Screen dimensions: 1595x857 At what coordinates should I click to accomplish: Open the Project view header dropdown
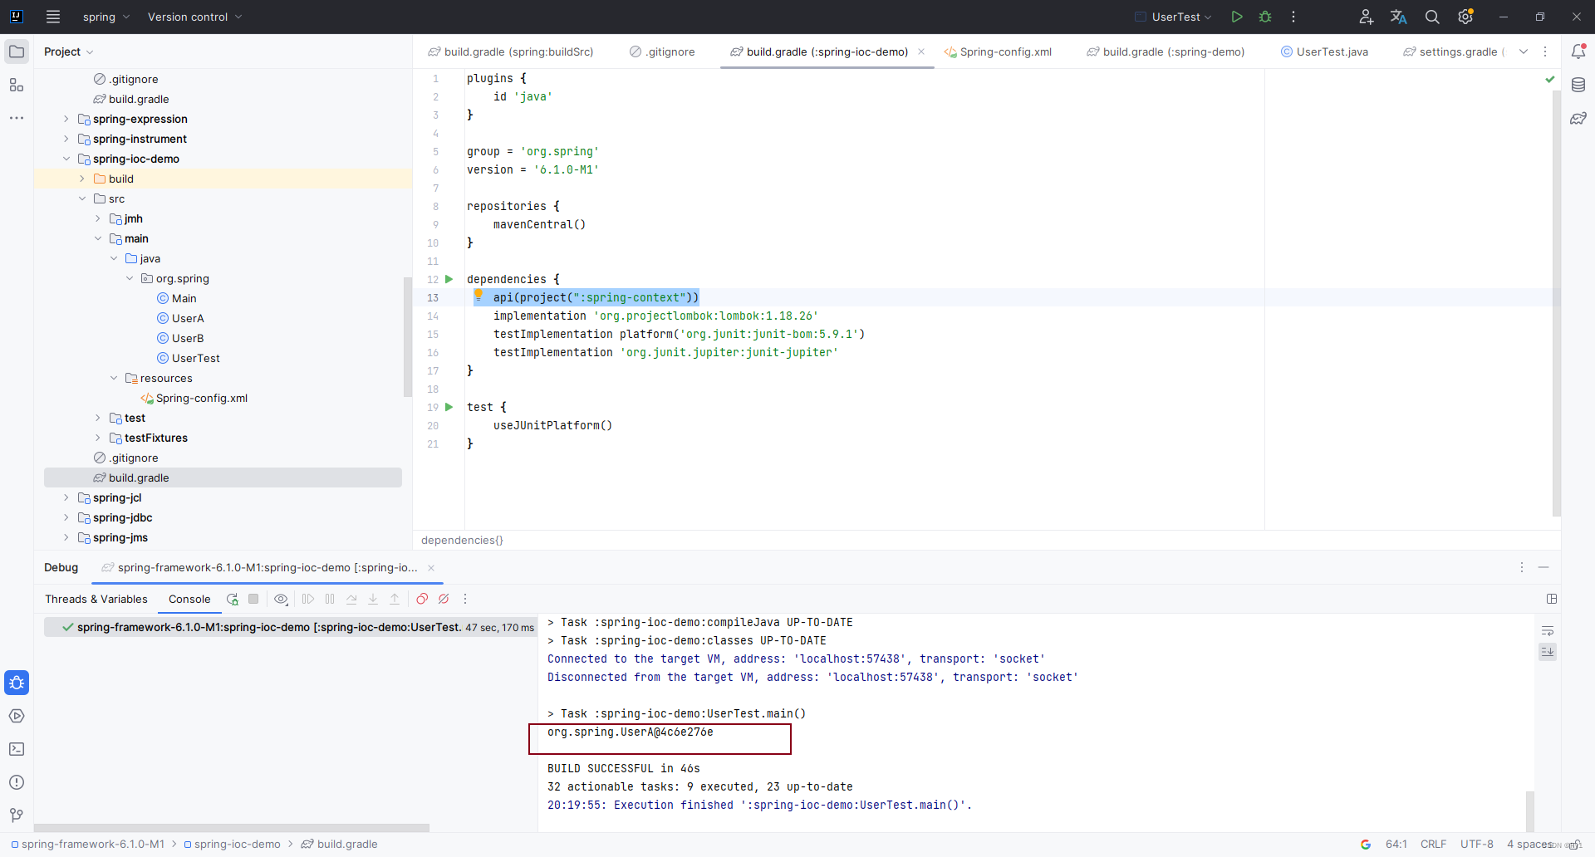pyautogui.click(x=68, y=51)
